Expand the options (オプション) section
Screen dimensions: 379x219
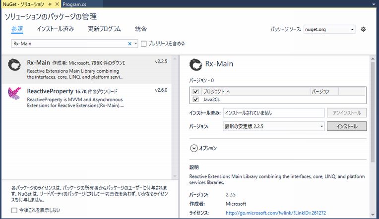[193, 148]
